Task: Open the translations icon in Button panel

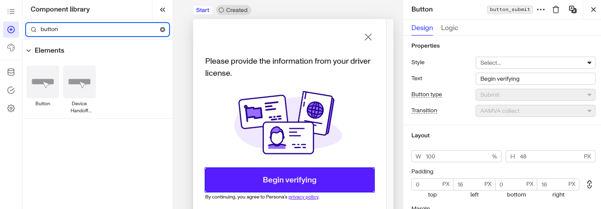Action: coord(573,10)
